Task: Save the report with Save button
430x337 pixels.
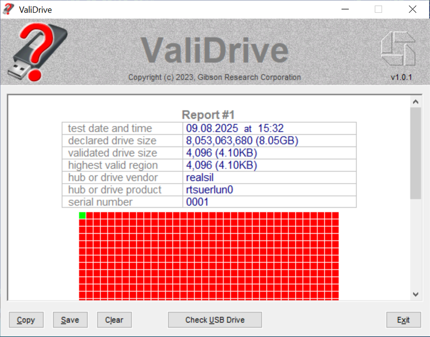Action: click(x=70, y=320)
